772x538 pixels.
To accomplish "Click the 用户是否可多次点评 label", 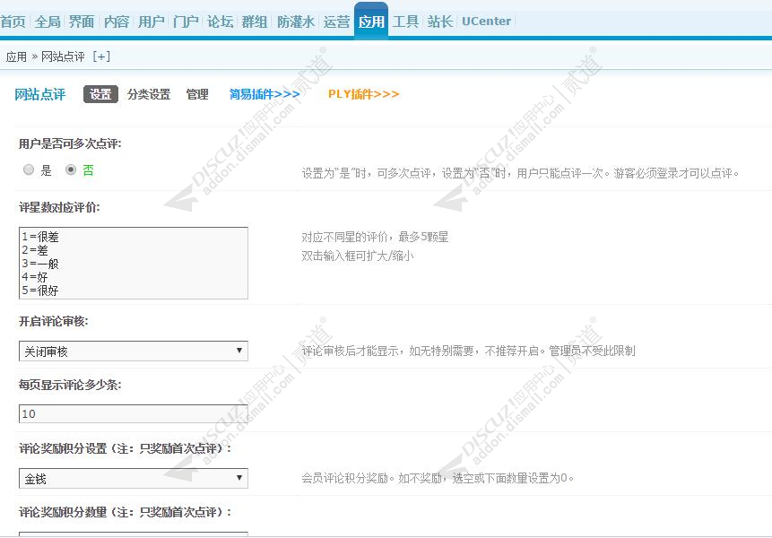I will pyautogui.click(x=70, y=143).
